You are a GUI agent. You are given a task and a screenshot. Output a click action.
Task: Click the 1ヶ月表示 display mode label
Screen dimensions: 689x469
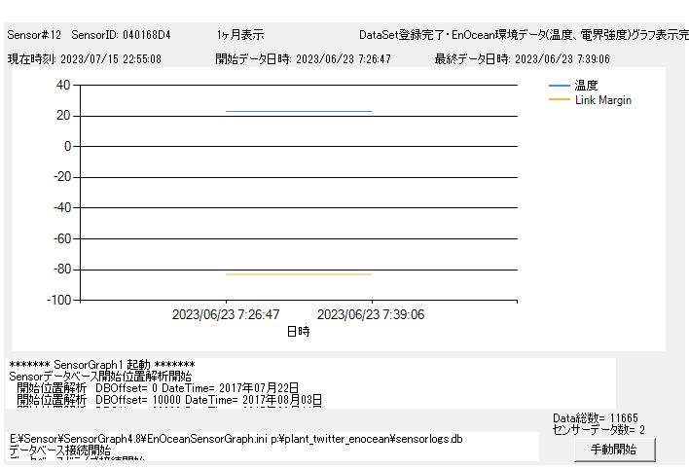point(240,35)
